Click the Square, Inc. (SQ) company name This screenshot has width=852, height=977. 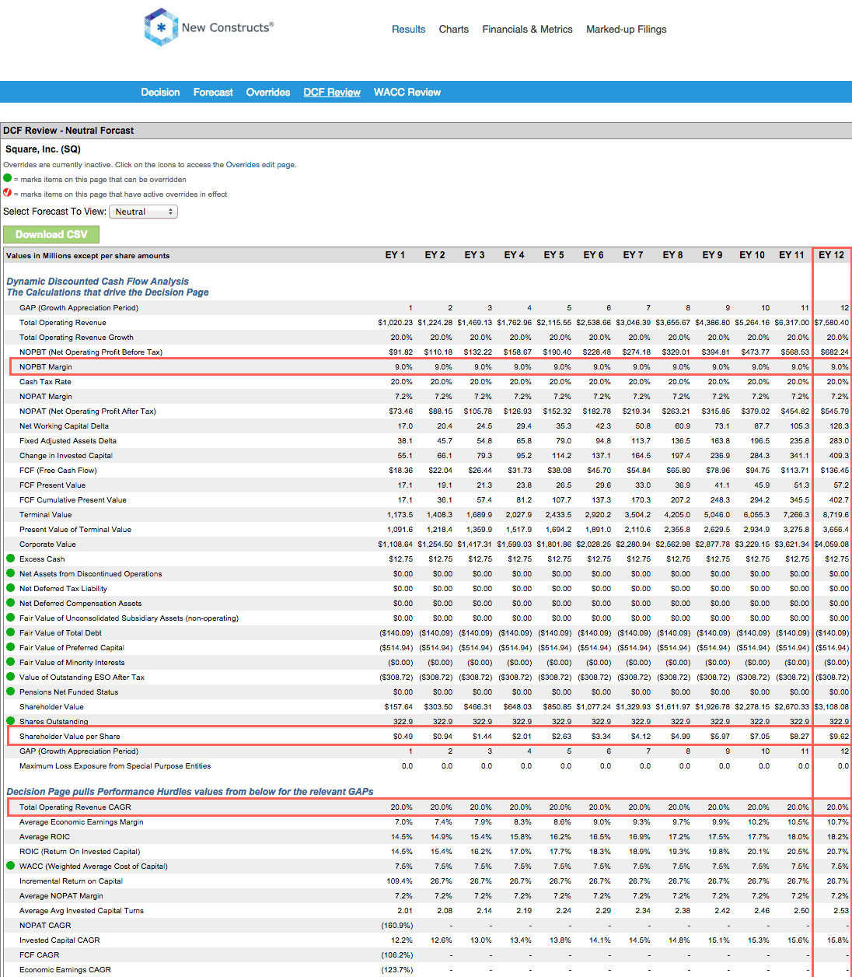pos(43,149)
